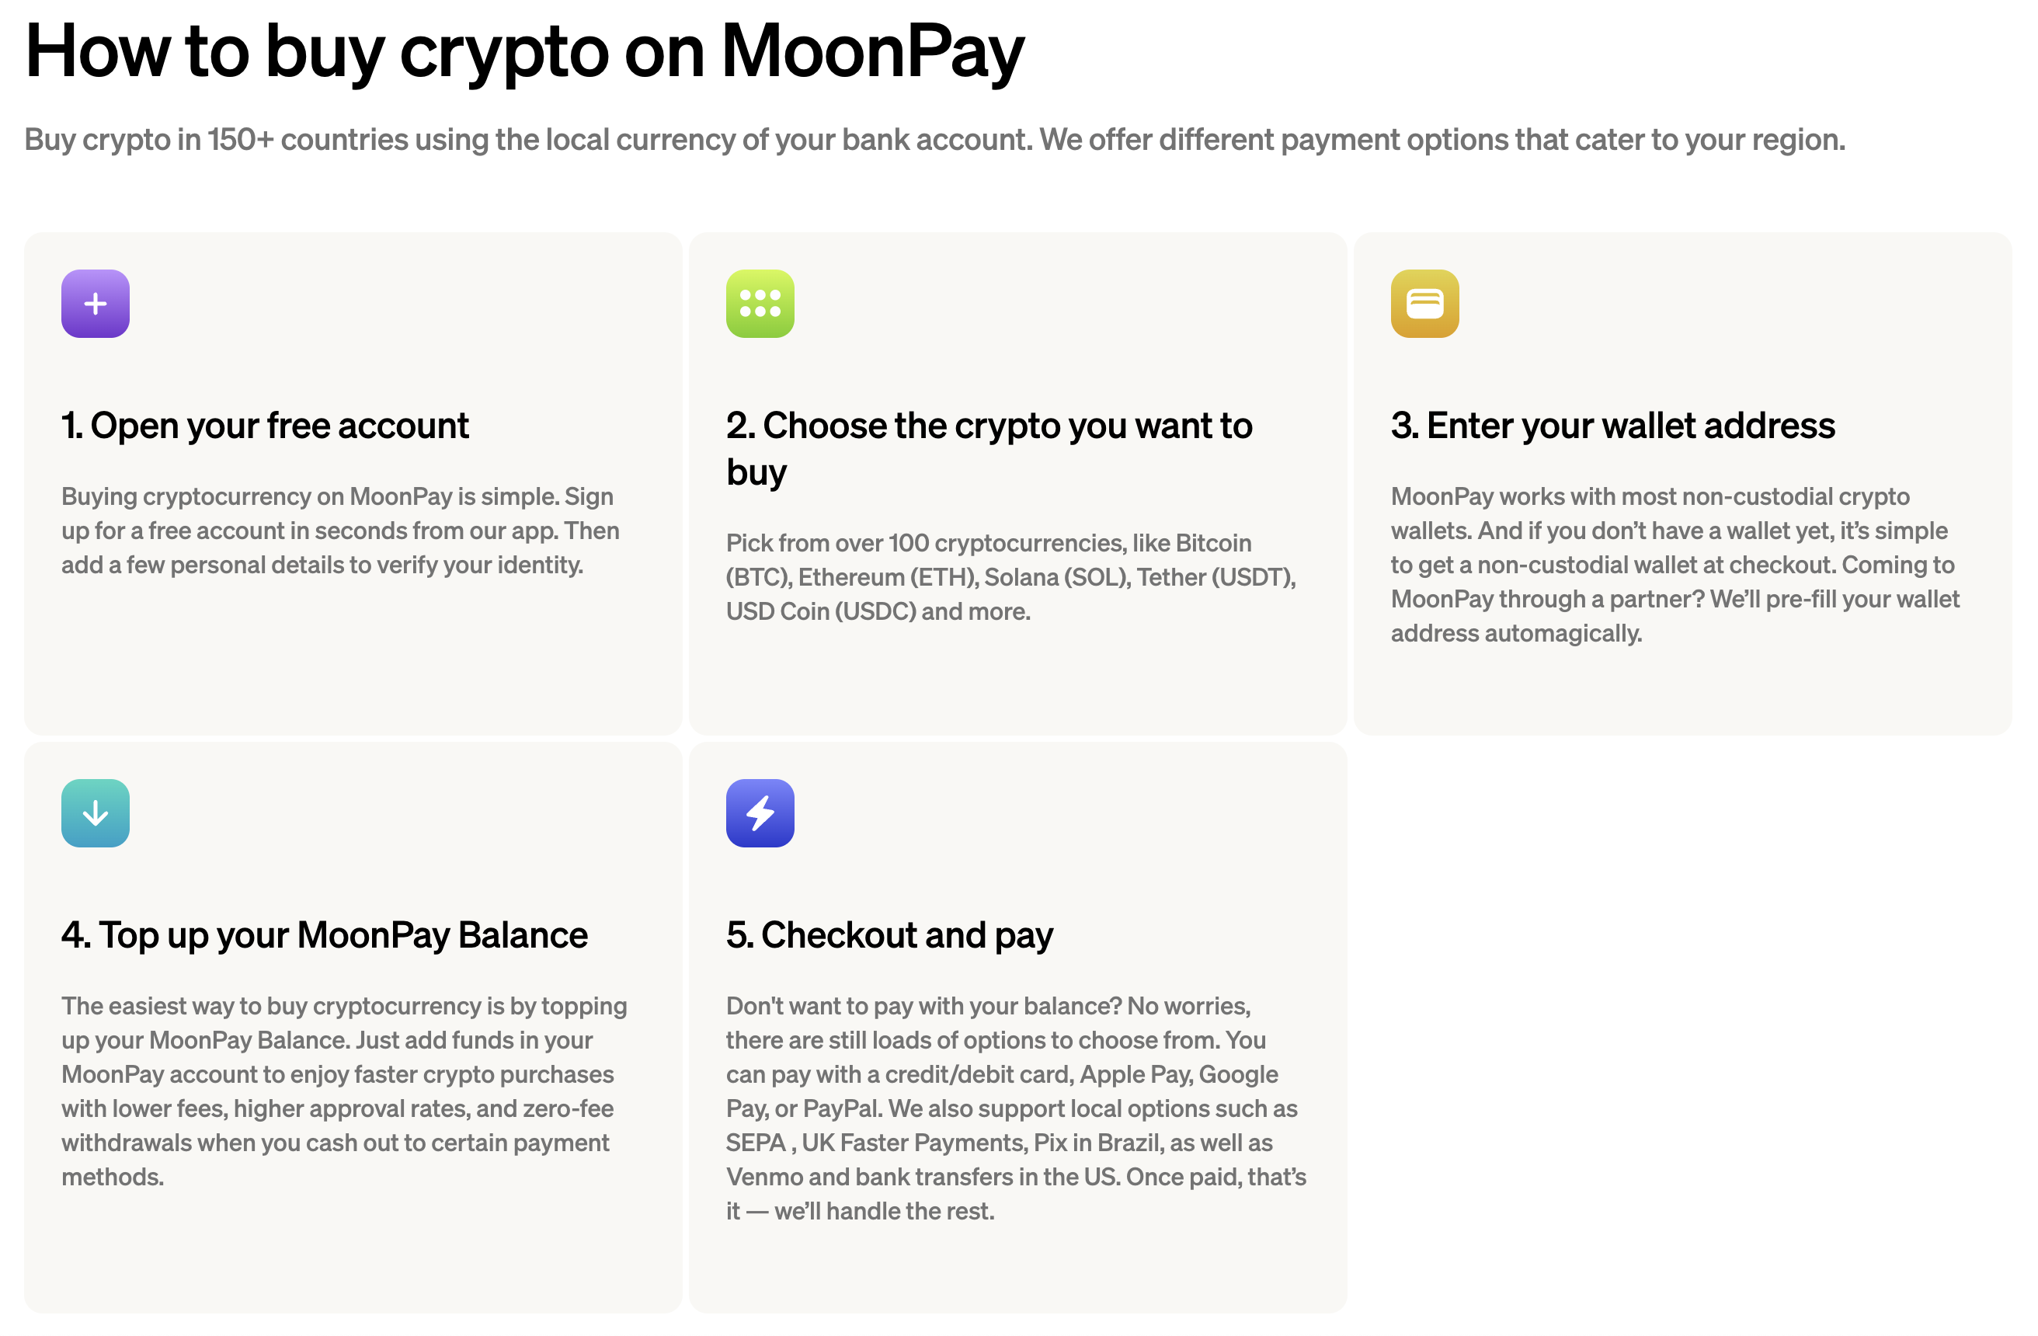Click the paragraph about zero-fee withdrawals

pos(344,1091)
